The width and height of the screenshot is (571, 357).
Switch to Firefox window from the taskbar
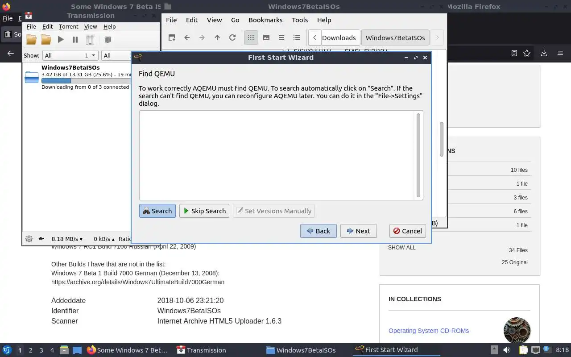click(x=128, y=350)
